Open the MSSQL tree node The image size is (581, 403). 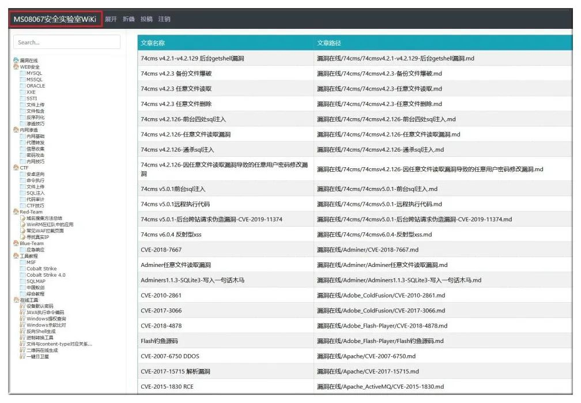tap(35, 80)
